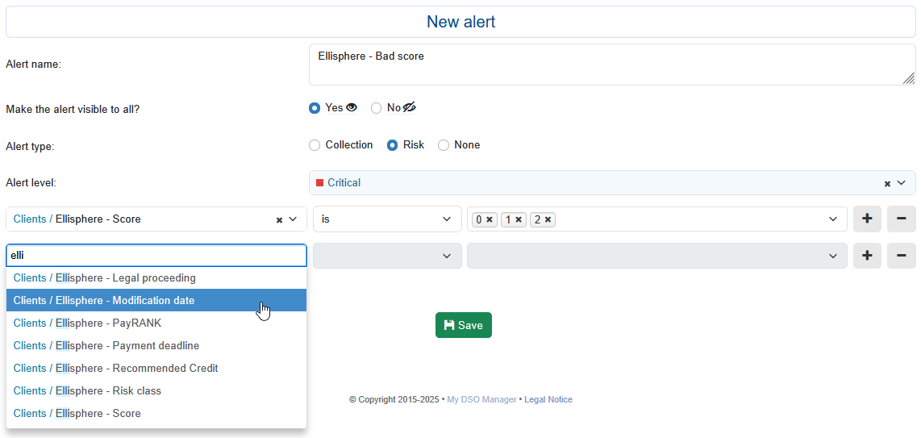Remove the '2' score tag
Screen dimensions: 921x438
(548, 219)
